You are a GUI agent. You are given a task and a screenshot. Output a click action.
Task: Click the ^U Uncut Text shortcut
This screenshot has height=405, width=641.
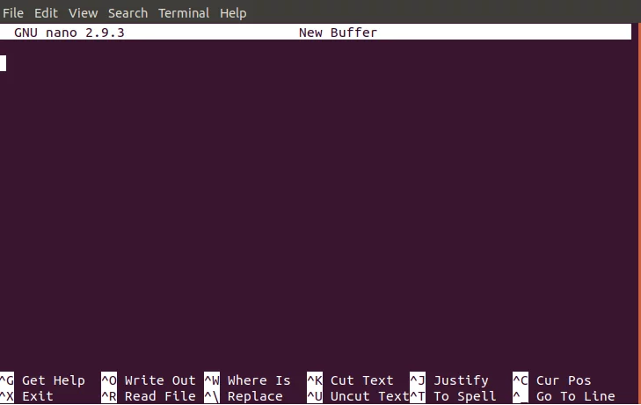(x=358, y=396)
